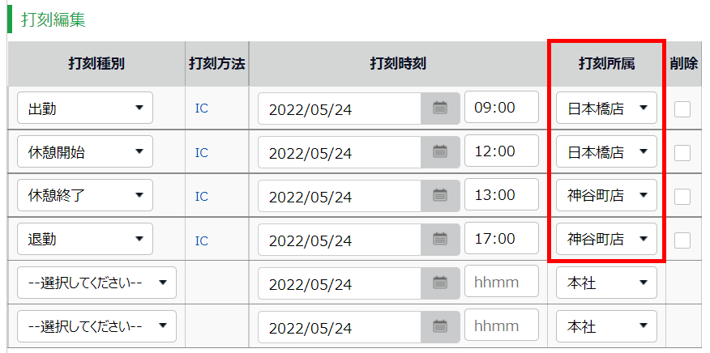Click calendar icon in fifth row
Image resolution: width=710 pixels, height=353 pixels.
point(440,283)
